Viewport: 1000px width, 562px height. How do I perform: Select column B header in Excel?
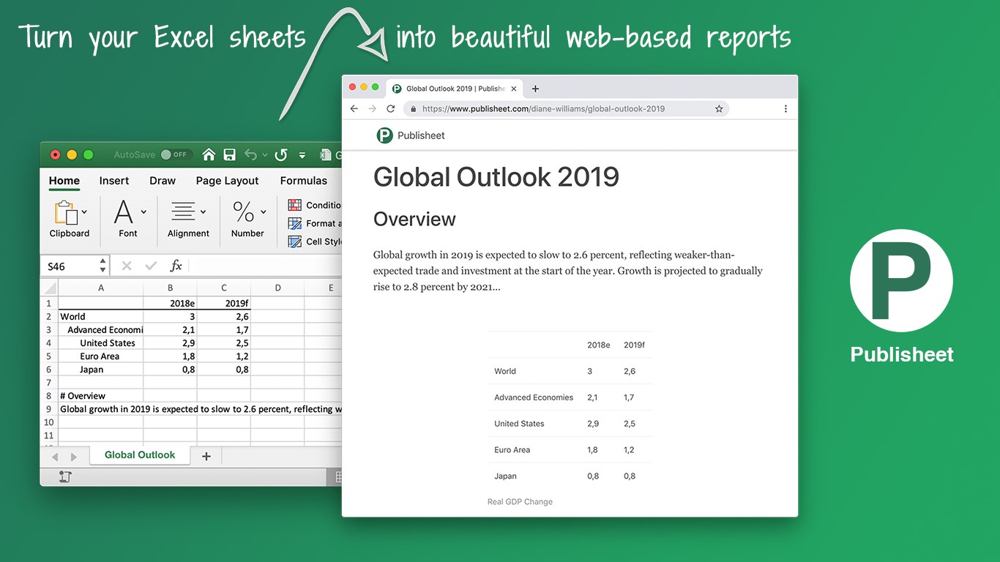[171, 288]
